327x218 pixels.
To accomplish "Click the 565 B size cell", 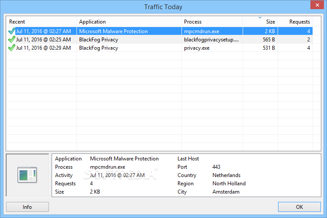I will [269, 40].
